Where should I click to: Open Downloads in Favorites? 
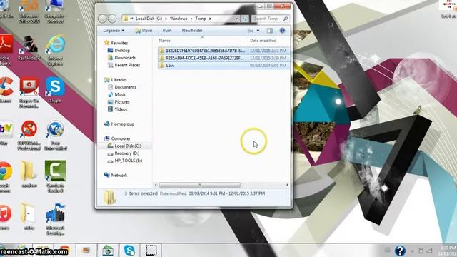(125, 58)
